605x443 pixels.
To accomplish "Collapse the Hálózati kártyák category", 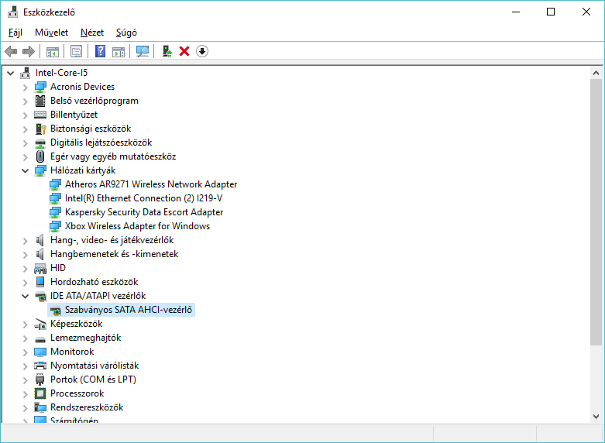I will tap(25, 170).
